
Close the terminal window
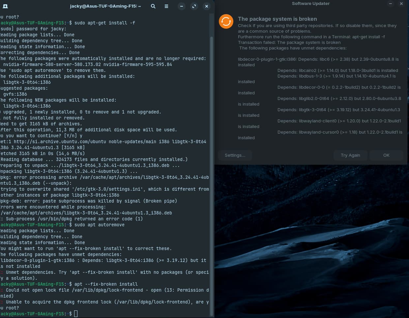pos(206,6)
